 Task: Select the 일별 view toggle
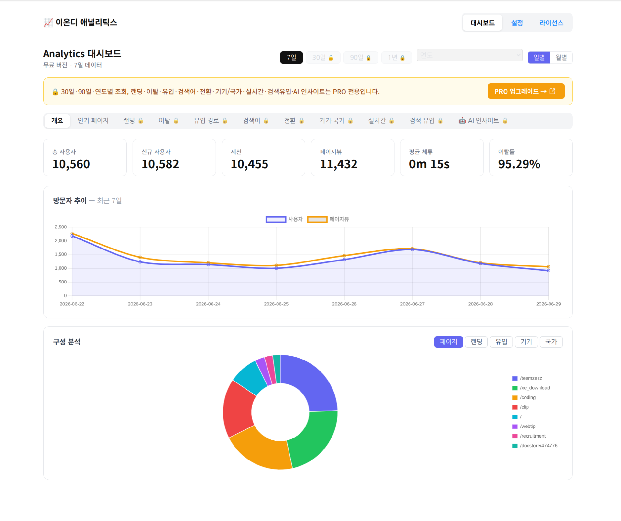[x=539, y=58]
